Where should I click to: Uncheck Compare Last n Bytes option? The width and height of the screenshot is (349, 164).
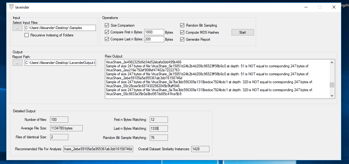pos(107,39)
